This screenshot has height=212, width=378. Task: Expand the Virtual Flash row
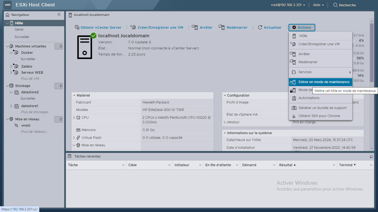(x=74, y=138)
